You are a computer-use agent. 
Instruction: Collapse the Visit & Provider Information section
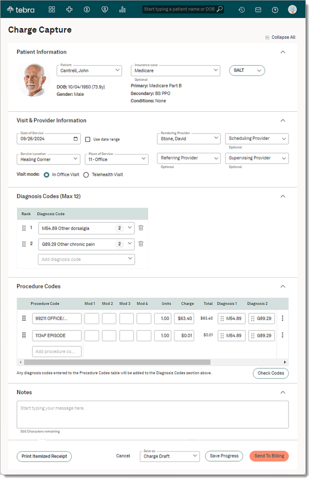pyautogui.click(x=283, y=120)
